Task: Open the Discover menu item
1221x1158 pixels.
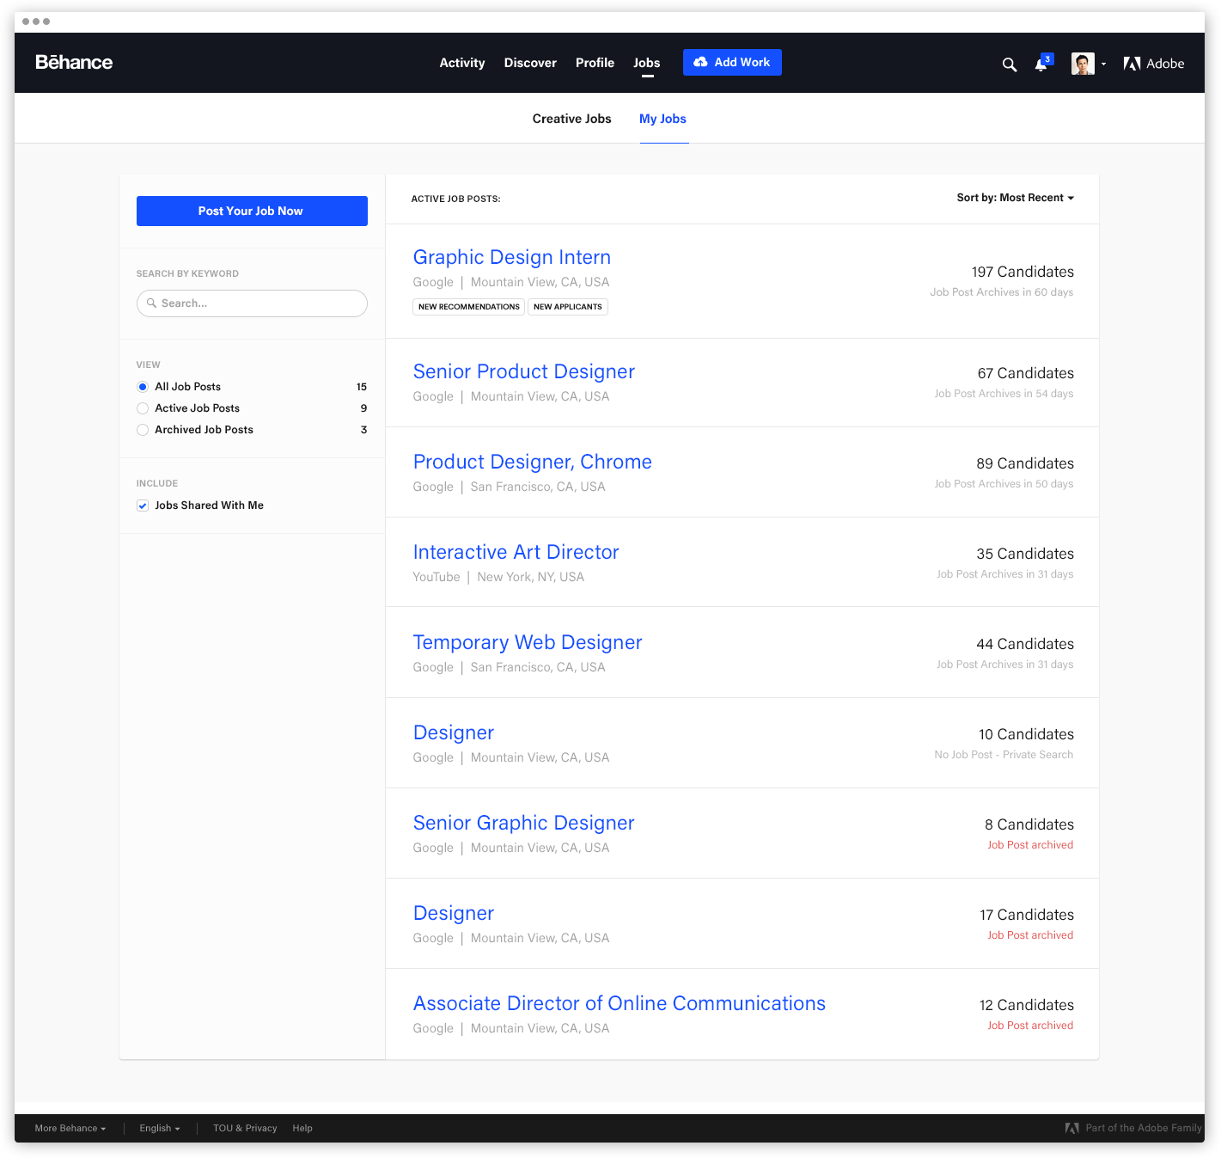Action: tap(530, 63)
